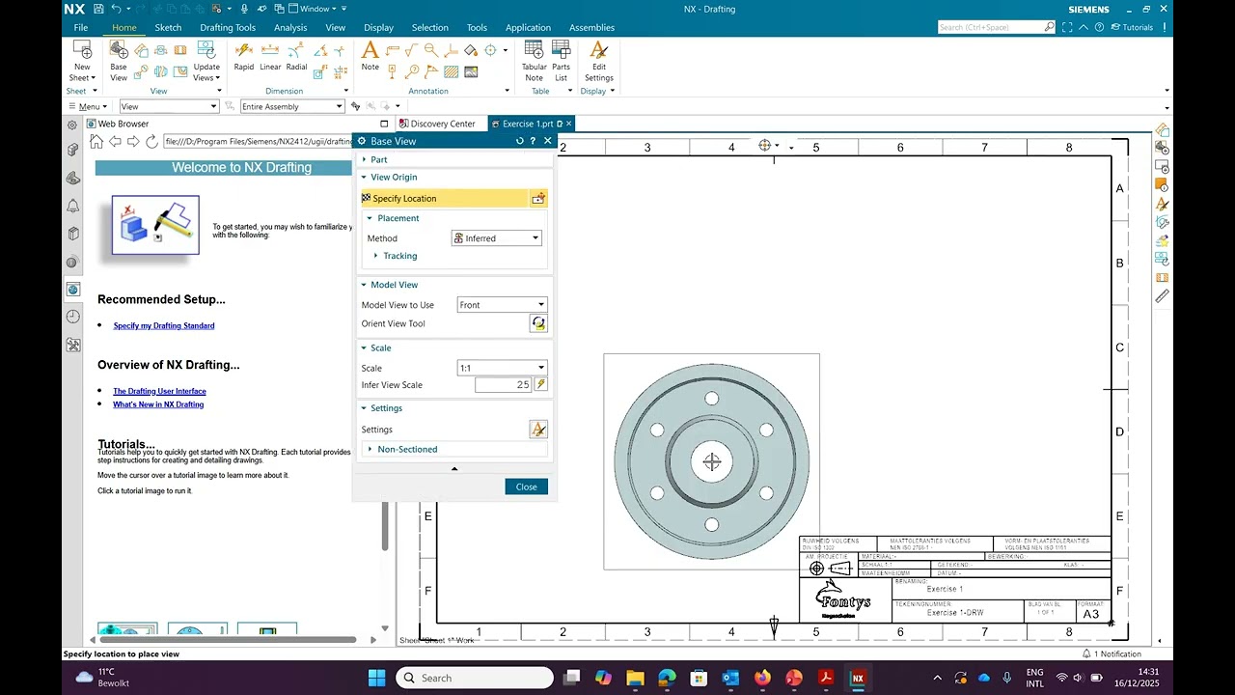Open the Entire Assembly scope dropdown
Viewport: 1235px width, 695px height.
[x=291, y=106]
